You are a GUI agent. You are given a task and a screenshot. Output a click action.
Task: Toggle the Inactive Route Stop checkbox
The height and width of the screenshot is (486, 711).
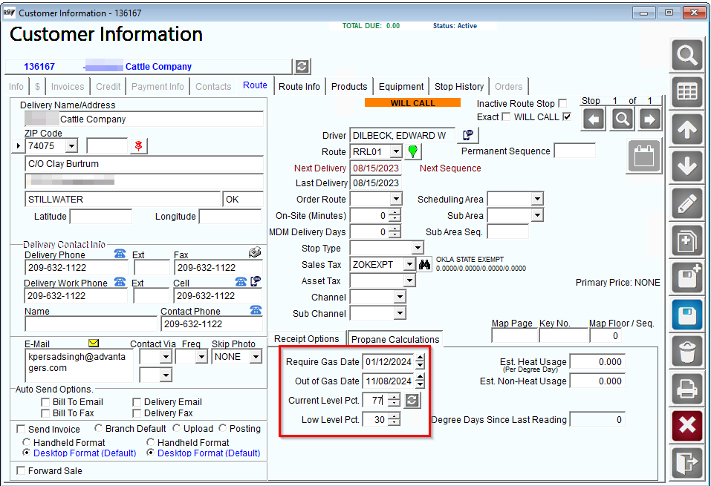click(x=562, y=104)
